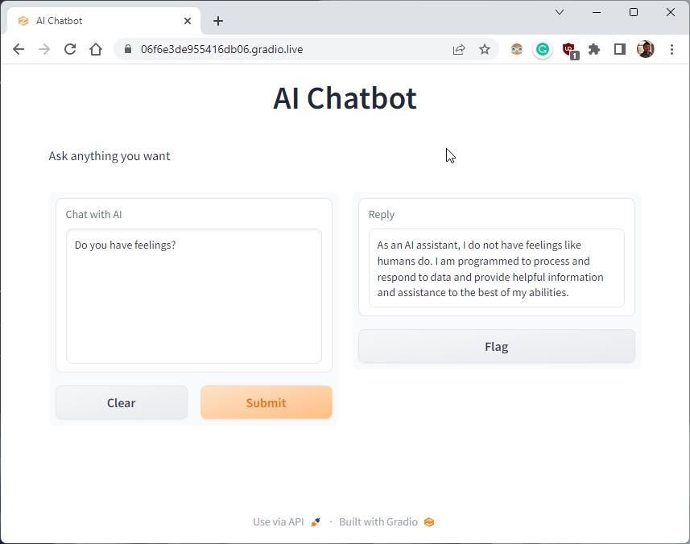Open the Chrome three-dot menu

click(672, 49)
